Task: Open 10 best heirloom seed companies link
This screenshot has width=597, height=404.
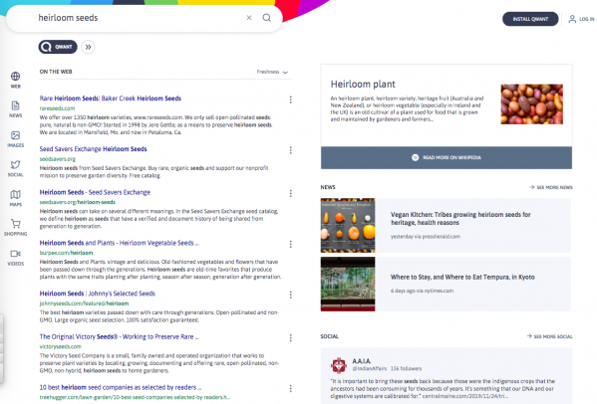Action: tap(121, 387)
